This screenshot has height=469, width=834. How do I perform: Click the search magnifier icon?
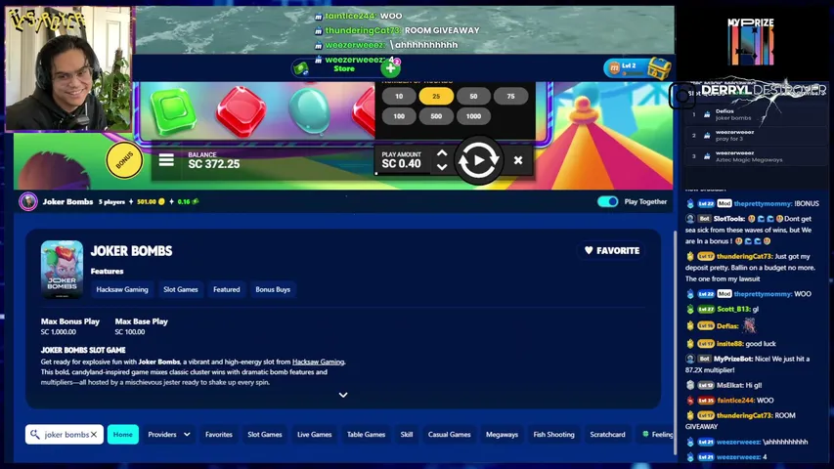pos(35,435)
